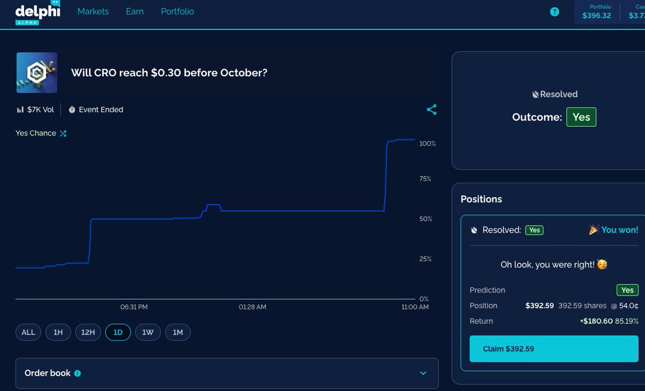Click the Event Ended status
The height and width of the screenshot is (391, 645).
pyautogui.click(x=101, y=110)
